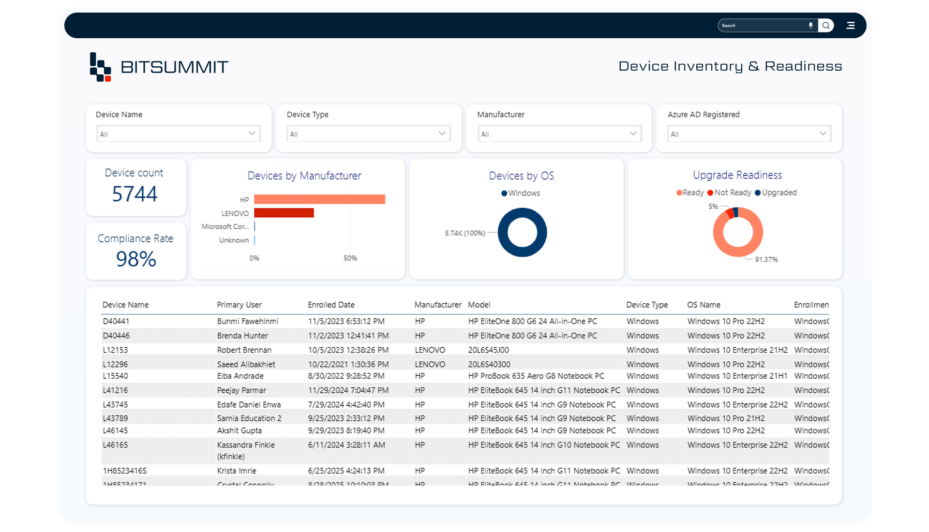This screenshot has width=929, height=532.
Task: Toggle the Ready legend marker
Action: pos(679,193)
